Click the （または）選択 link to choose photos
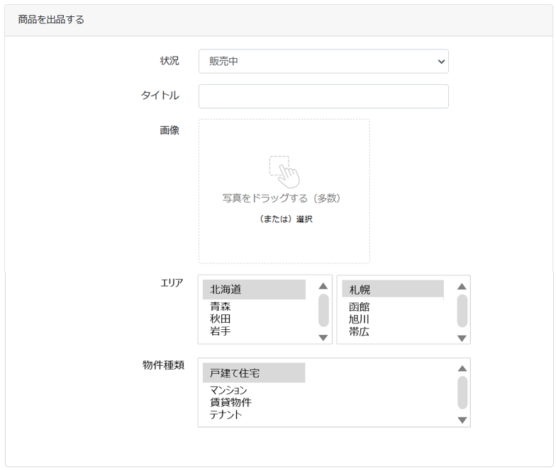 point(285,219)
